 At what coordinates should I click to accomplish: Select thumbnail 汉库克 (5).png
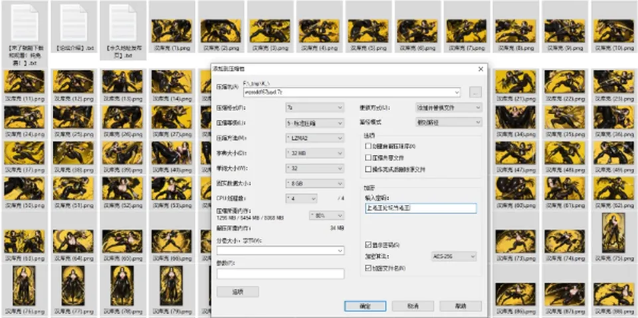tap(368, 31)
